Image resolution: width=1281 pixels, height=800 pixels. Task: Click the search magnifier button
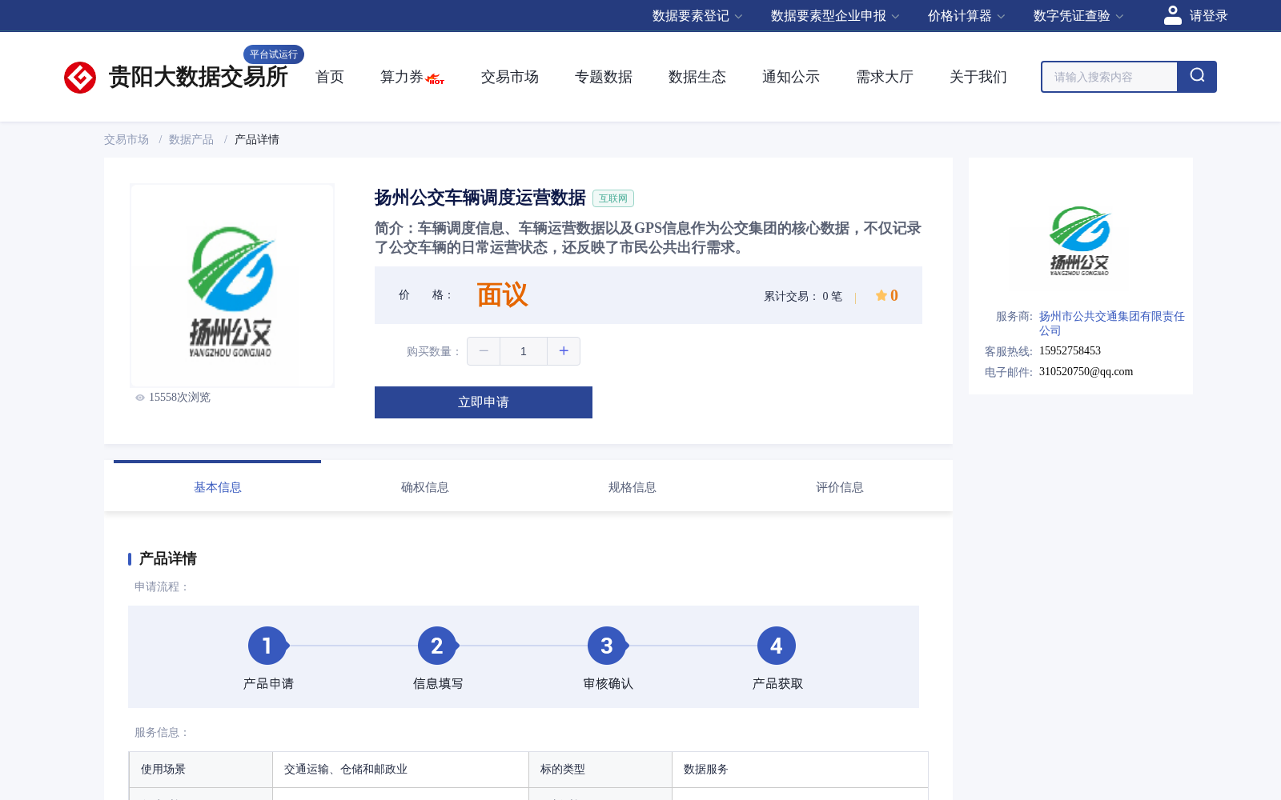[x=1197, y=77]
